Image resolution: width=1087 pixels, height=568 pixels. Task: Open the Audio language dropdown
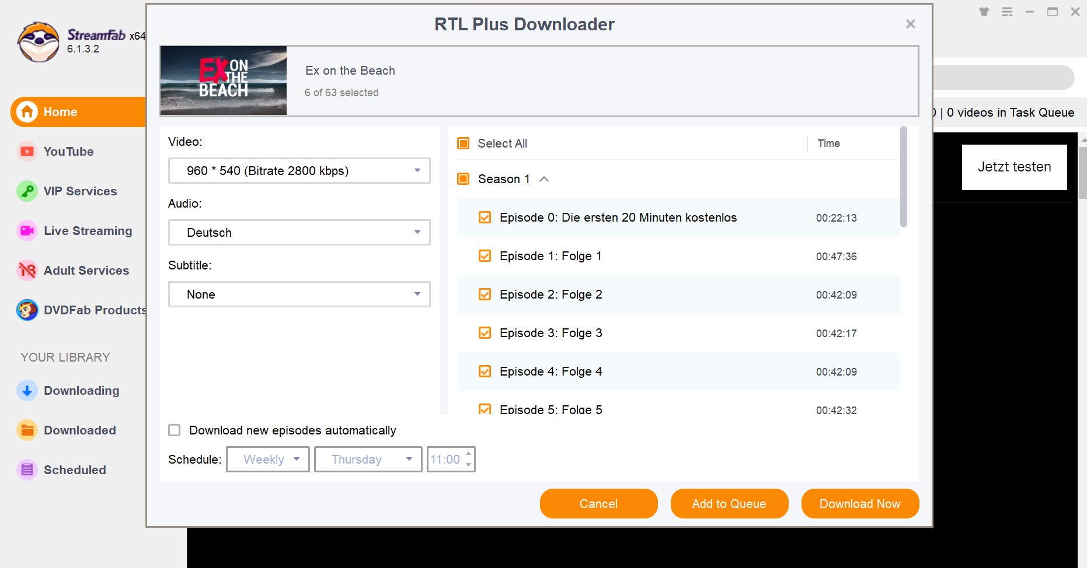pos(299,233)
